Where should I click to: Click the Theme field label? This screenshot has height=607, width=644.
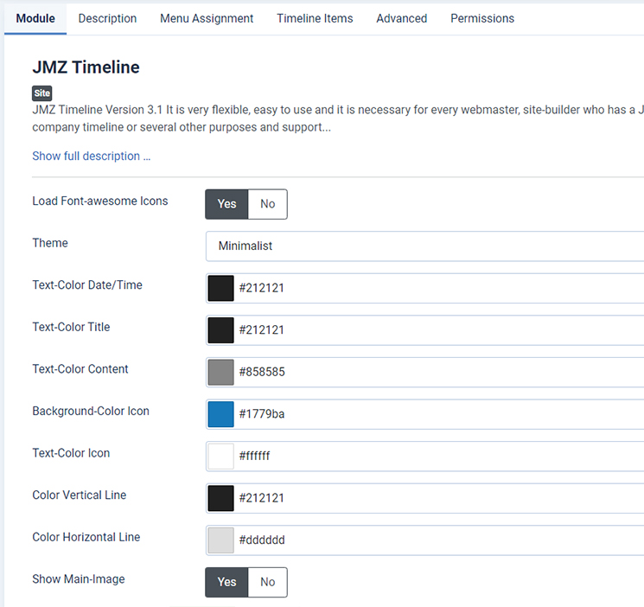tap(50, 243)
